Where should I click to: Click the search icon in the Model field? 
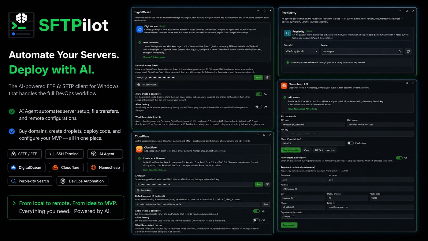click(400, 51)
